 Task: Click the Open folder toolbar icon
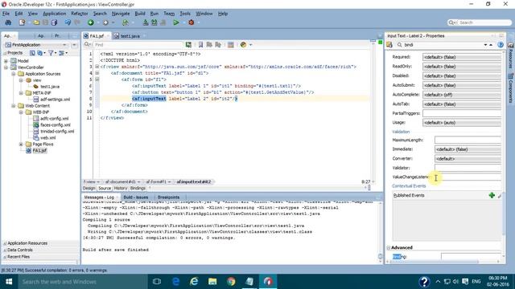coord(36,22)
